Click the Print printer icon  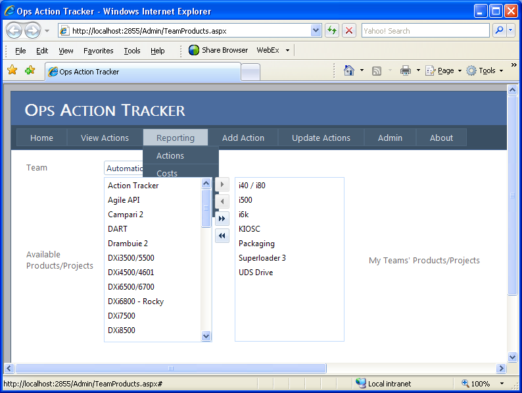pyautogui.click(x=405, y=70)
